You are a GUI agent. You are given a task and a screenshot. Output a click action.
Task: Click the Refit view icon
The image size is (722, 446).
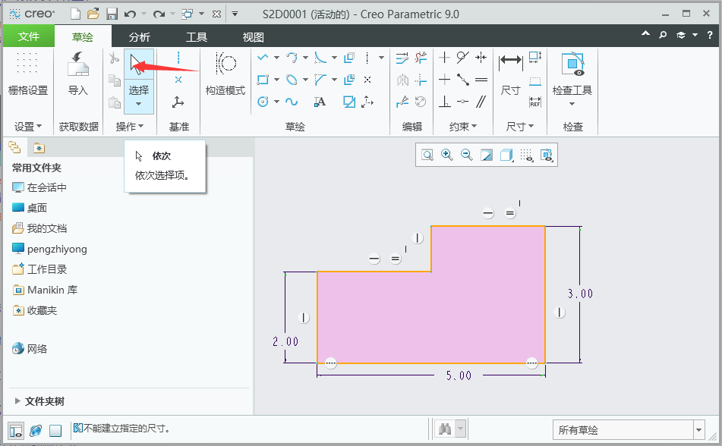(x=427, y=155)
